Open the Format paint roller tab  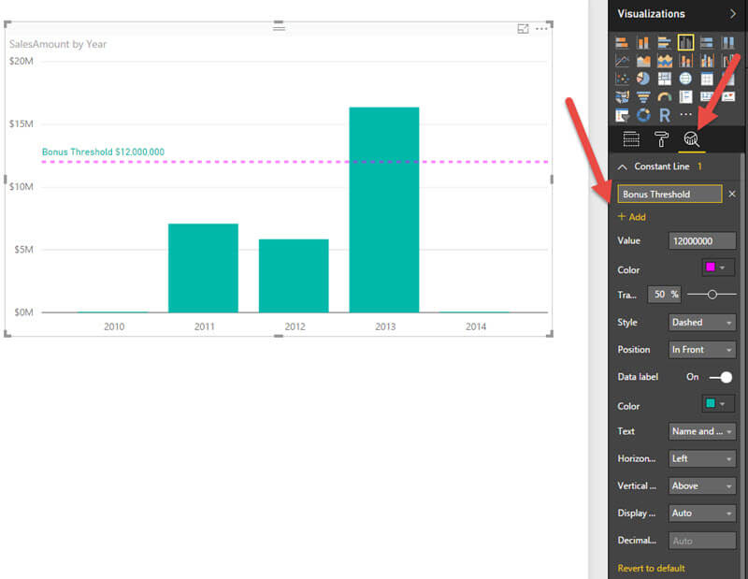(x=661, y=139)
